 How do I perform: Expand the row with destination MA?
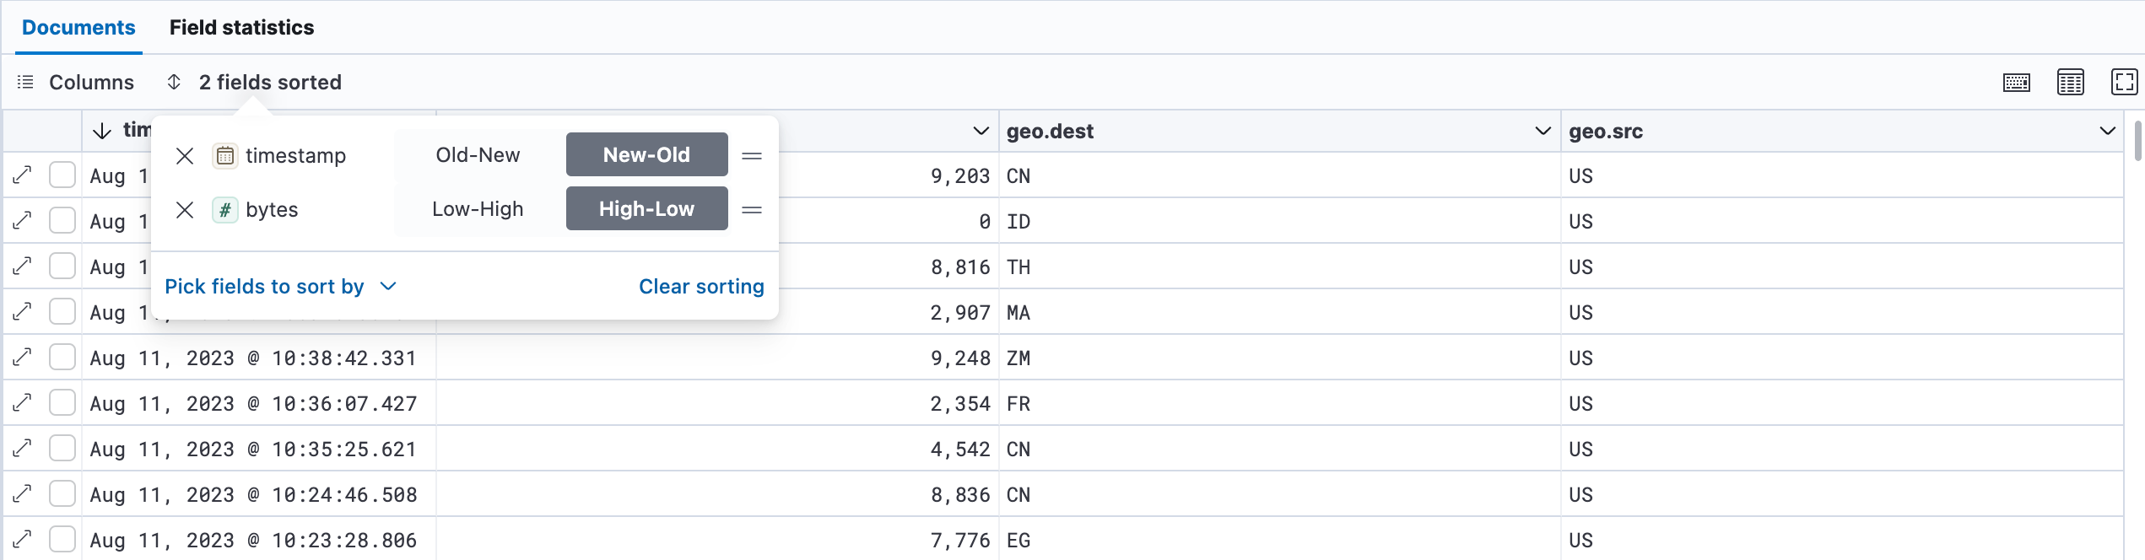[x=23, y=312]
